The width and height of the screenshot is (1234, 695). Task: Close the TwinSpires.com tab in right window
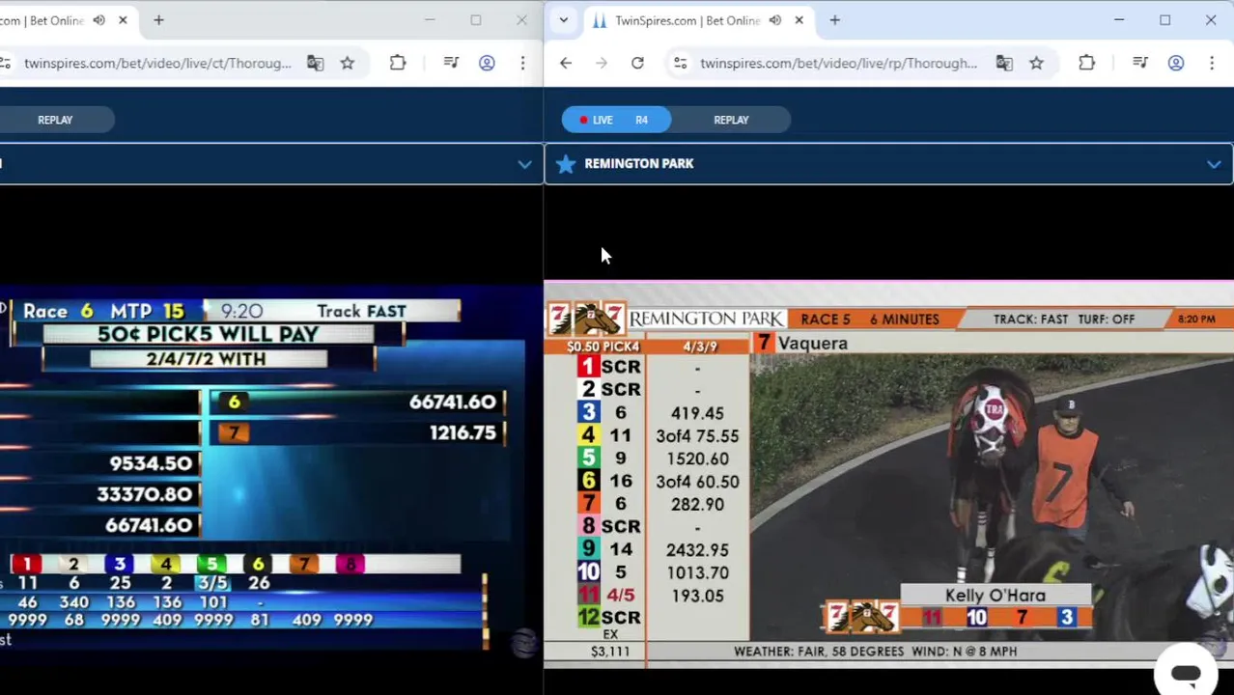(799, 20)
